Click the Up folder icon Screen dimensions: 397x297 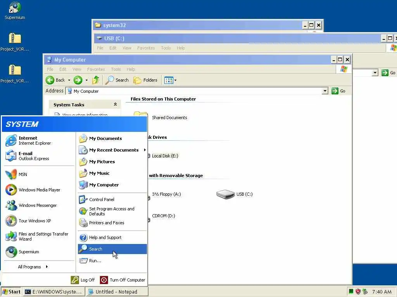(96, 80)
